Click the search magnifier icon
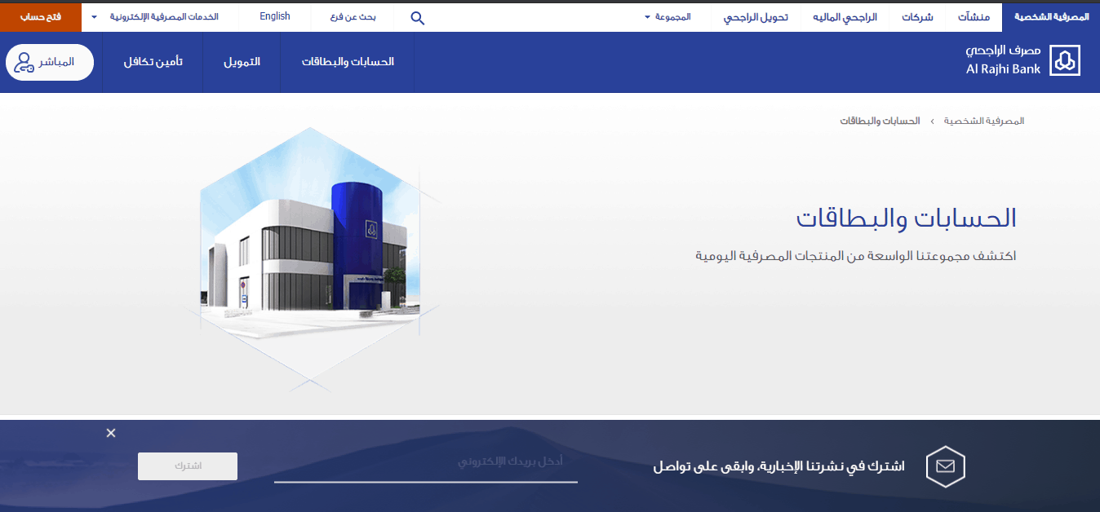The image size is (1100, 512). pyautogui.click(x=417, y=17)
